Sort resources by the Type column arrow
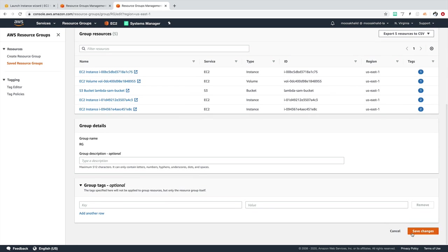Screen dimensions: 448x252 (x=274, y=61)
